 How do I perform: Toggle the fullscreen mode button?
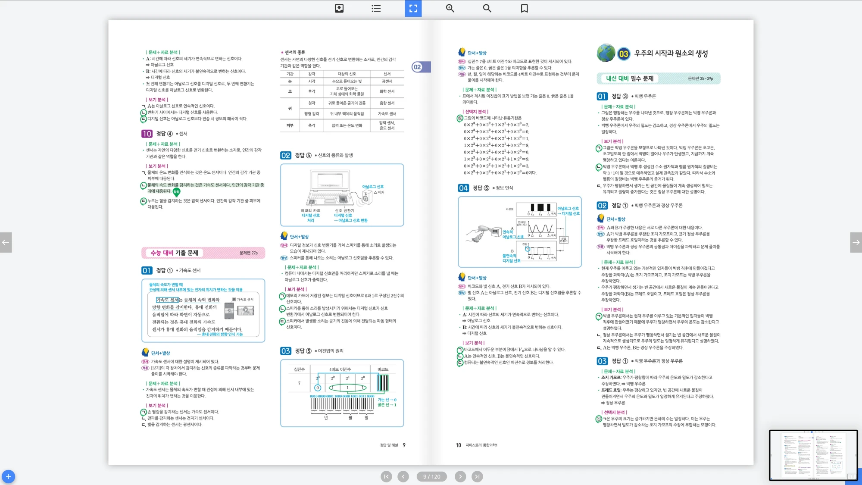pyautogui.click(x=413, y=8)
